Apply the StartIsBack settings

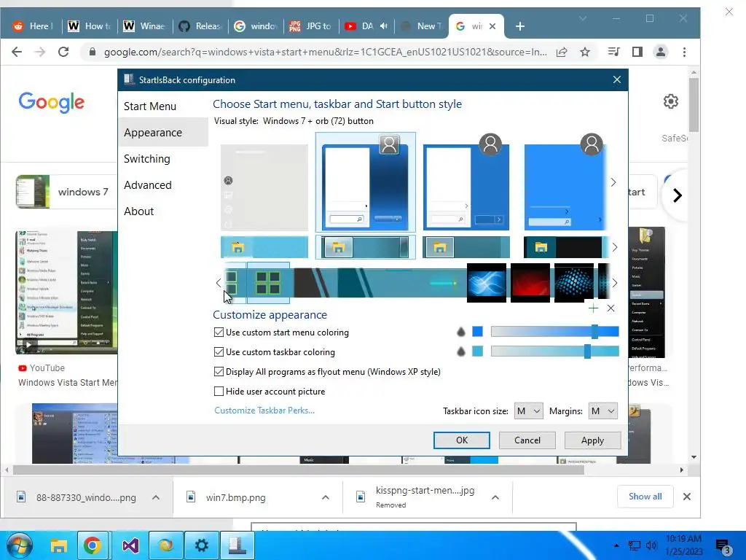point(592,440)
